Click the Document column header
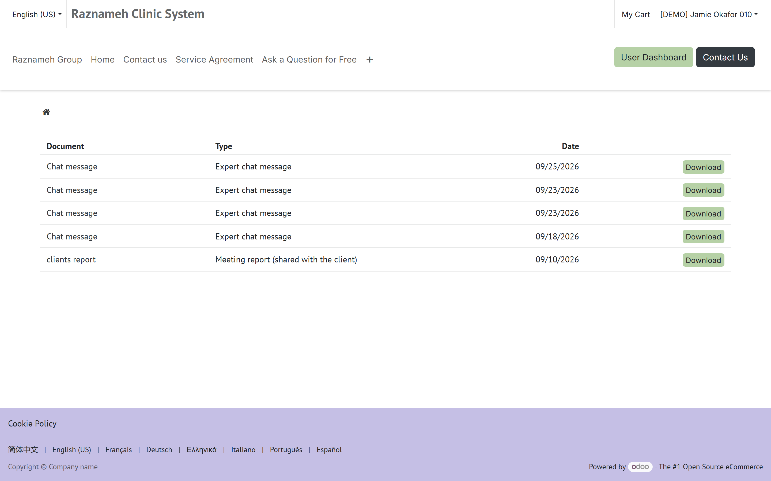This screenshot has height=481, width=771. coord(65,146)
